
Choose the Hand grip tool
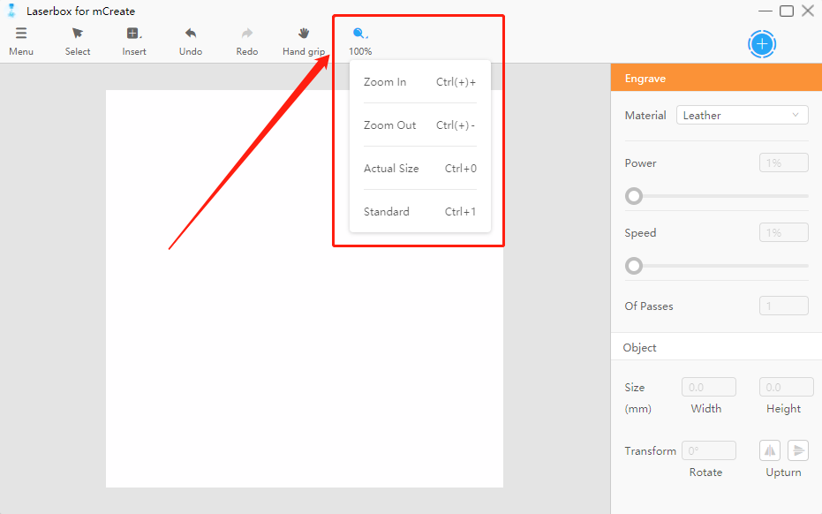tap(304, 34)
